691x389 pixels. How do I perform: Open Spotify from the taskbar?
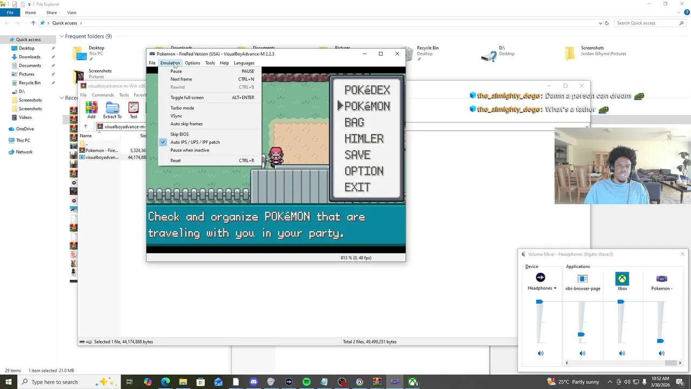coord(306,382)
